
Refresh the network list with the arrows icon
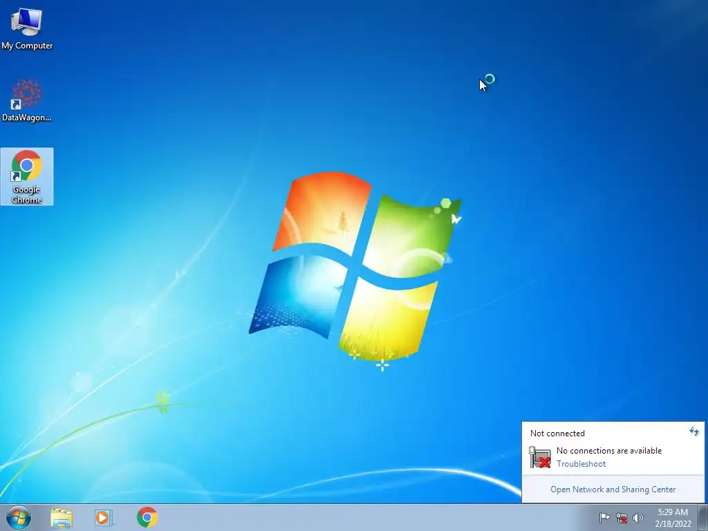tap(694, 431)
